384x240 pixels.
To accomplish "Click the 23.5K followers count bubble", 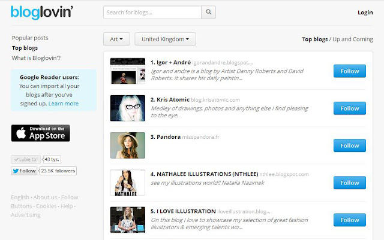I will (58, 171).
